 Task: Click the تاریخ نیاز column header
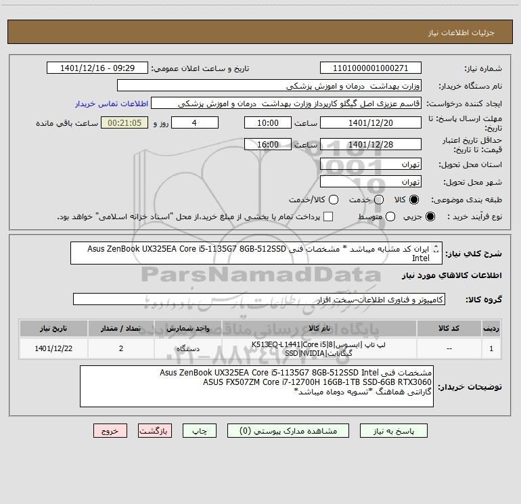(x=53, y=328)
